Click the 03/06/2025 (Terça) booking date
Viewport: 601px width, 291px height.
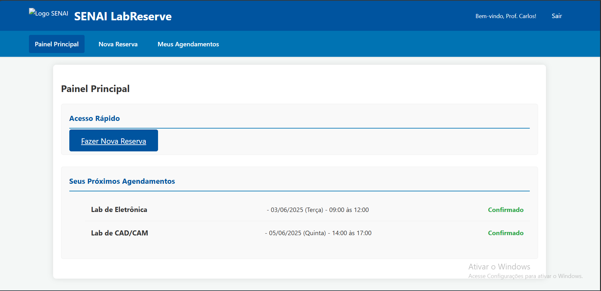pos(296,210)
